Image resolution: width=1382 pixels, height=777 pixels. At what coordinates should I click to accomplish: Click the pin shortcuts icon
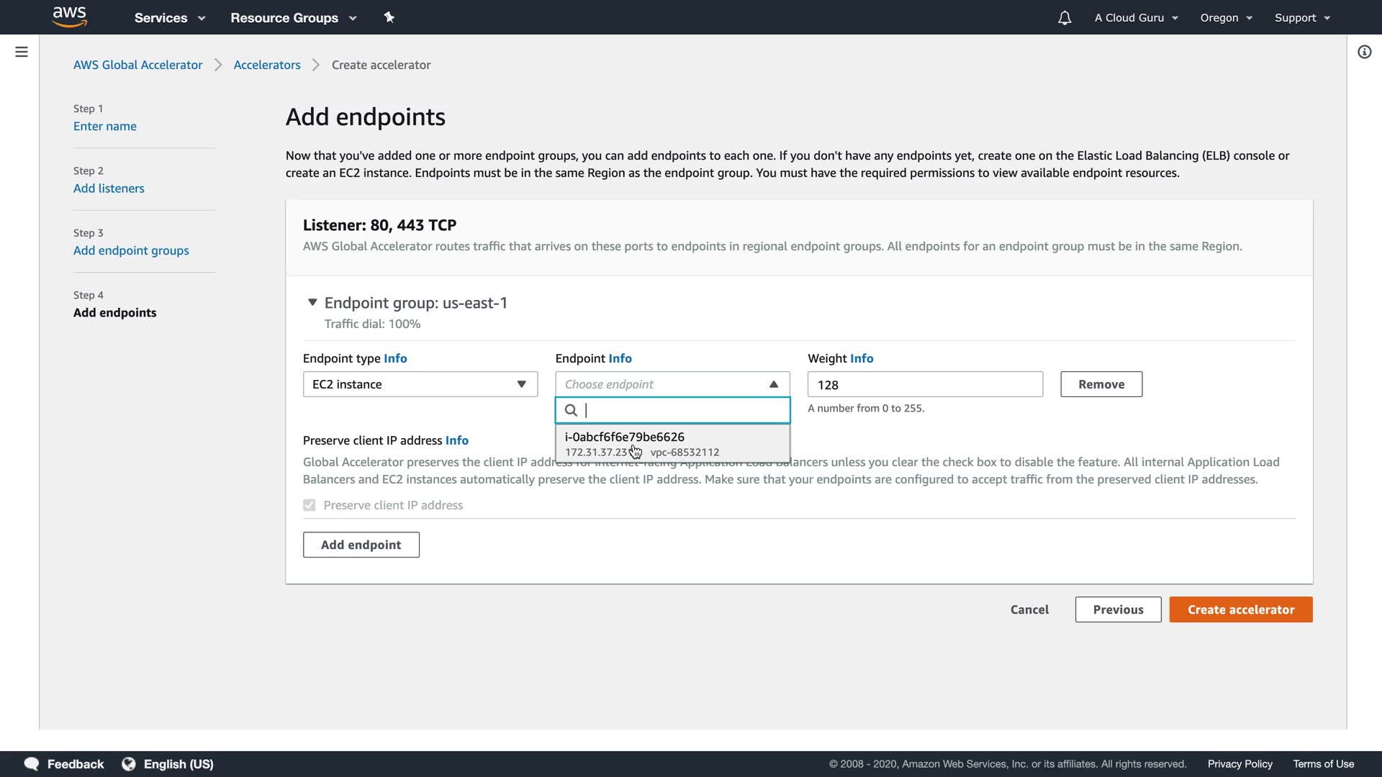(x=389, y=17)
